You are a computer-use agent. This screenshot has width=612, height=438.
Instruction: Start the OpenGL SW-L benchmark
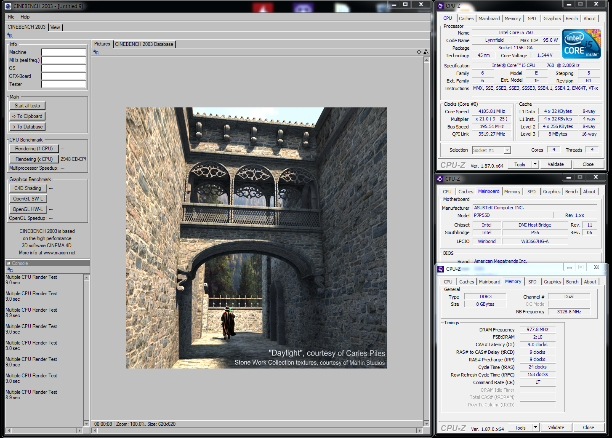[x=28, y=199]
